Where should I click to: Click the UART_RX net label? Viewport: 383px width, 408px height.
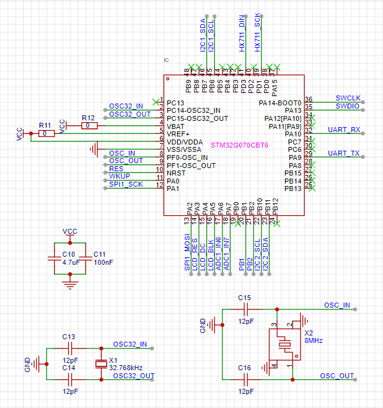pyautogui.click(x=344, y=130)
